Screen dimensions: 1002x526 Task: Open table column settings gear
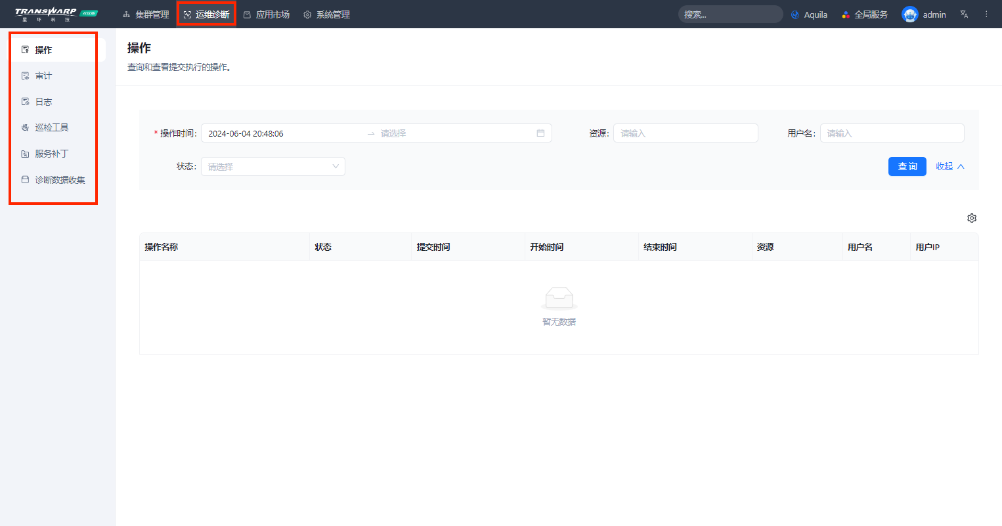(x=972, y=218)
